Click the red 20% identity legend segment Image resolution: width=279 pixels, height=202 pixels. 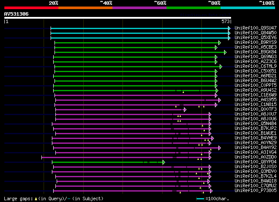31,8
